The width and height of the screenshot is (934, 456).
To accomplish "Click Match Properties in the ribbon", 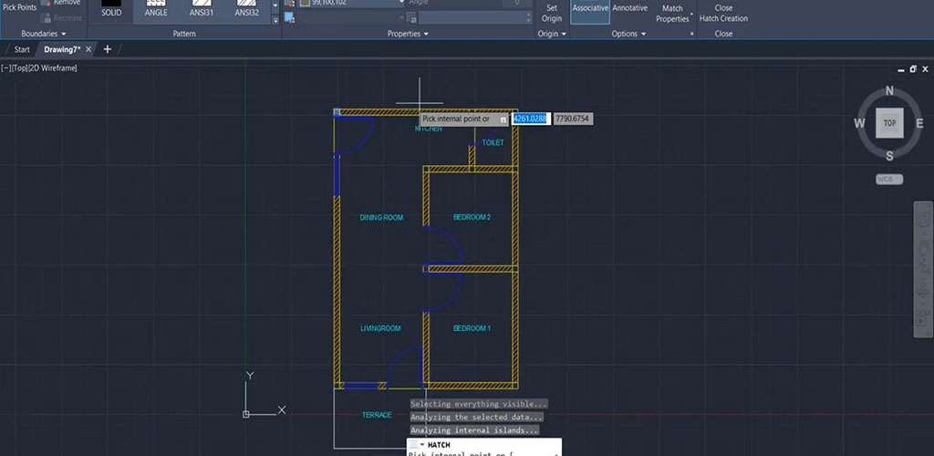I will click(x=673, y=13).
